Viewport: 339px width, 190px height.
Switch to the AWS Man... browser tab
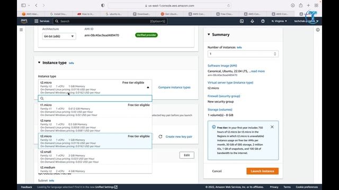(31, 14)
